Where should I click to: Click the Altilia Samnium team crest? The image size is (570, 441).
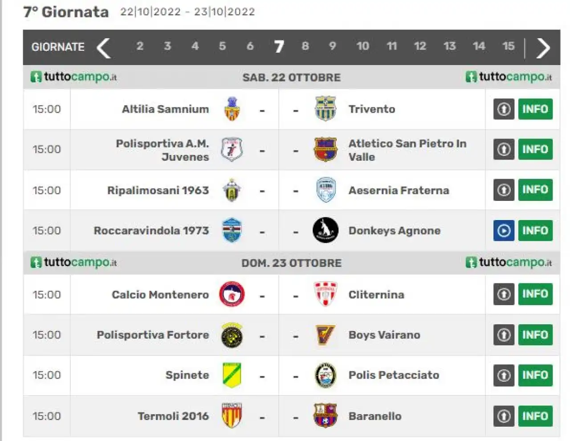(x=232, y=109)
